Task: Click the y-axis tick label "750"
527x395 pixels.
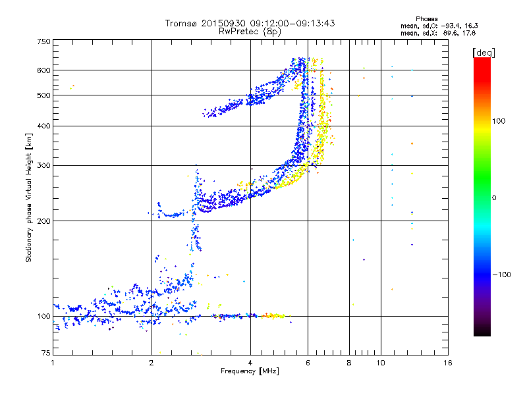Action: point(44,41)
